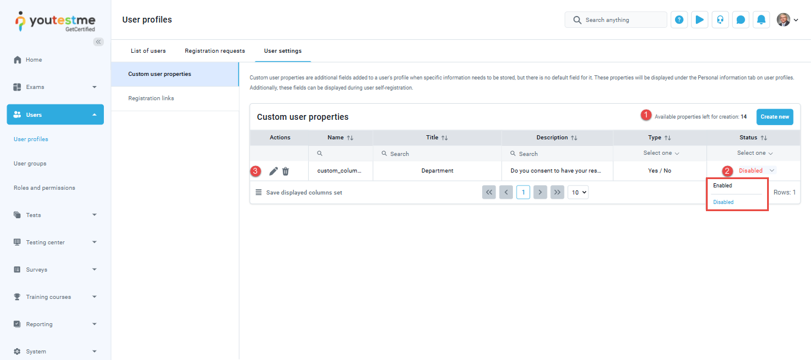Delete the Department property with trash icon

(x=286, y=171)
